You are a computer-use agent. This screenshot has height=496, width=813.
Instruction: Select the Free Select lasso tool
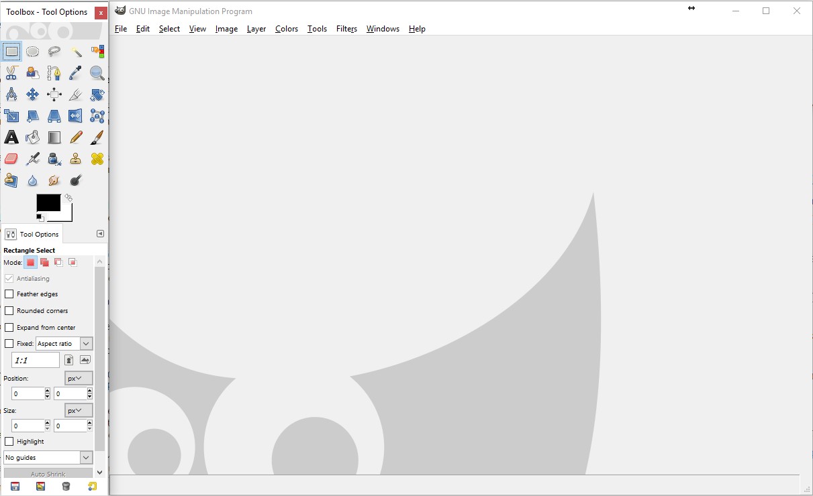(x=54, y=52)
